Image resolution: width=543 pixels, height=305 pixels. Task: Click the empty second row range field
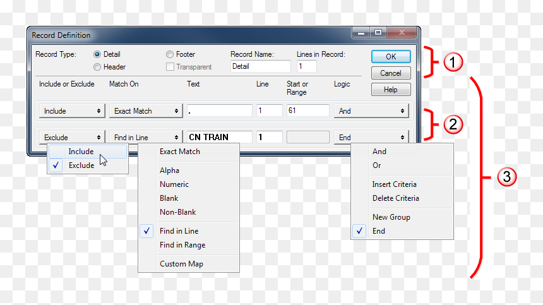pyautogui.click(x=308, y=137)
